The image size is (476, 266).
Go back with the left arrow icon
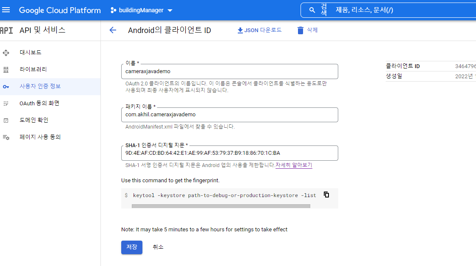(x=113, y=30)
